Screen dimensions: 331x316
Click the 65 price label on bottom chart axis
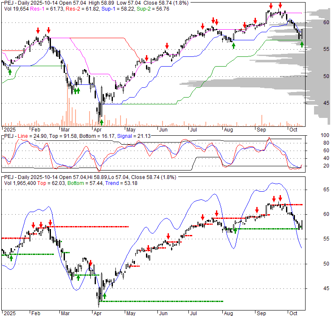pyautogui.click(x=326, y=190)
